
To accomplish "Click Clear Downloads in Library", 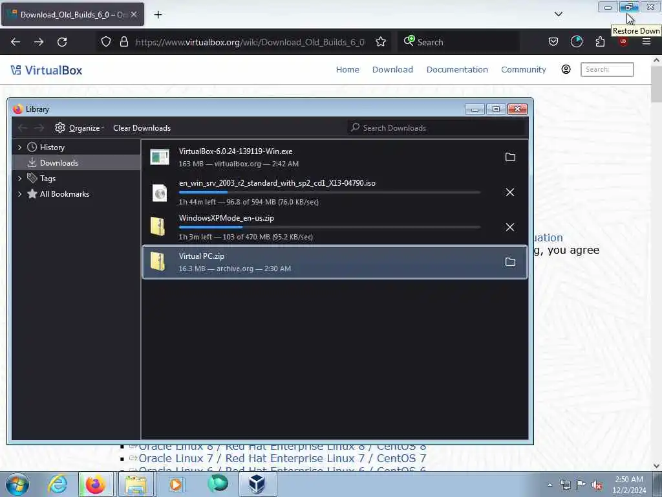I will click(142, 127).
